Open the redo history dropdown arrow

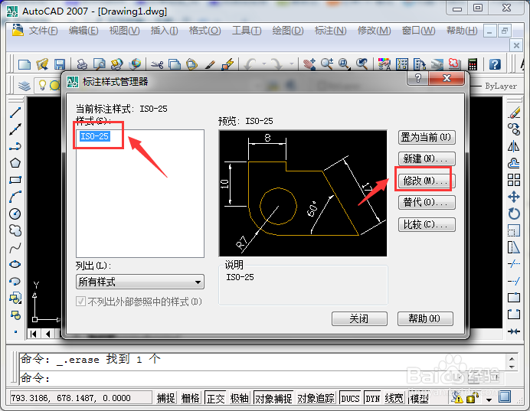point(291,64)
